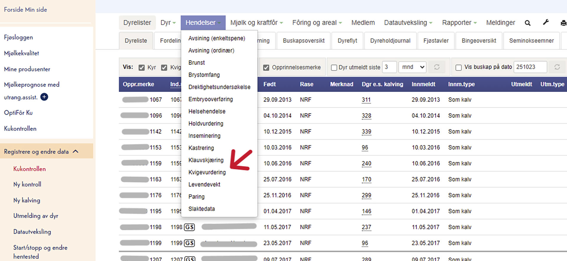Select Embryooverføring menu item
The image size is (567, 261).
click(x=211, y=99)
